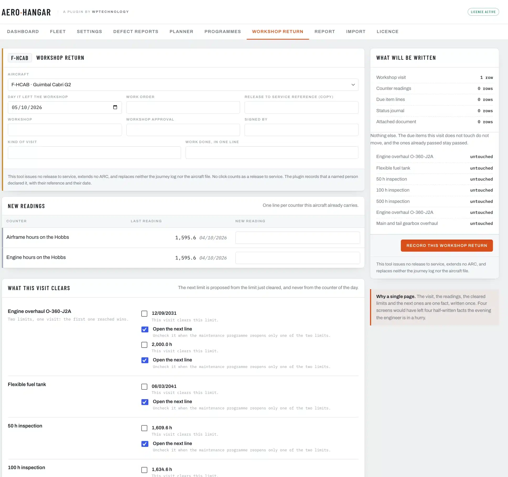
Task: Uncheck Open the next line for Flexible fuel tank
Action: (x=145, y=402)
